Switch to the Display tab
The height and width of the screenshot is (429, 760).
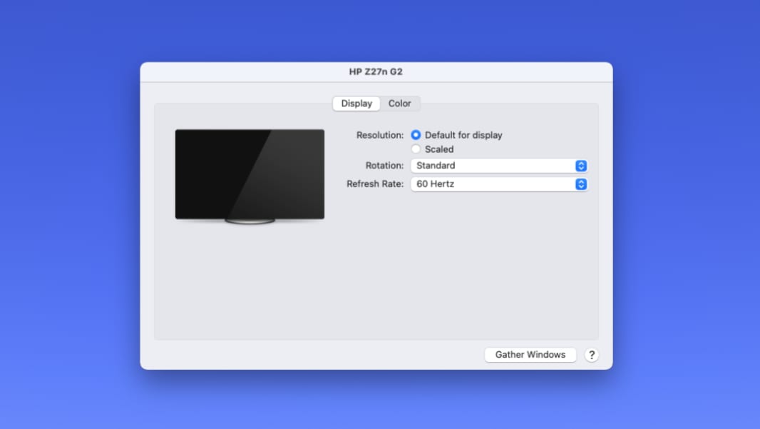[x=356, y=104]
